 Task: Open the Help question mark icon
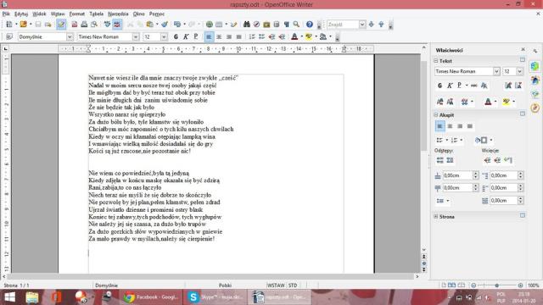click(x=310, y=25)
